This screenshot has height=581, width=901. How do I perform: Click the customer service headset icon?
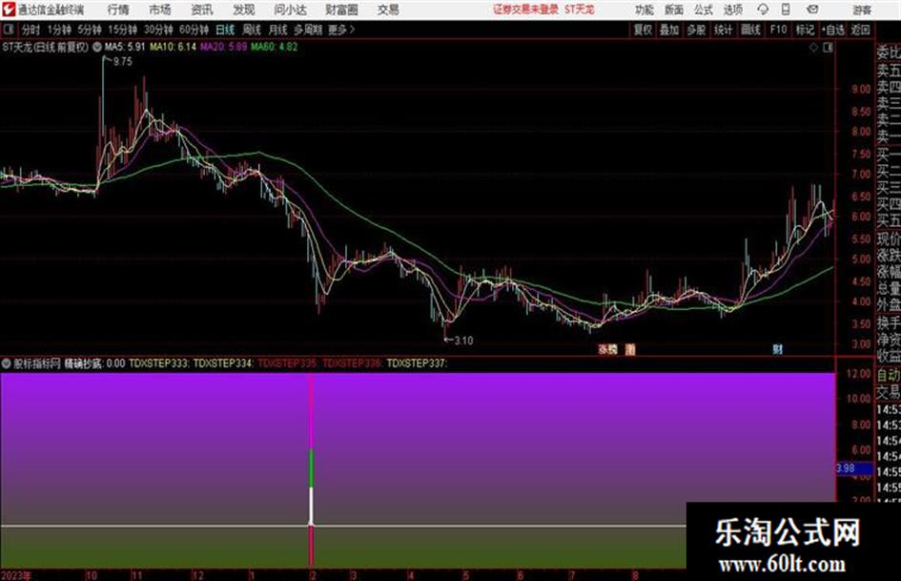[x=763, y=10]
